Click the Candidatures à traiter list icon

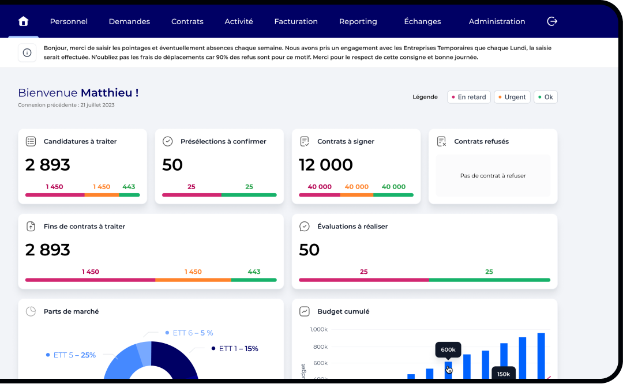pyautogui.click(x=31, y=141)
